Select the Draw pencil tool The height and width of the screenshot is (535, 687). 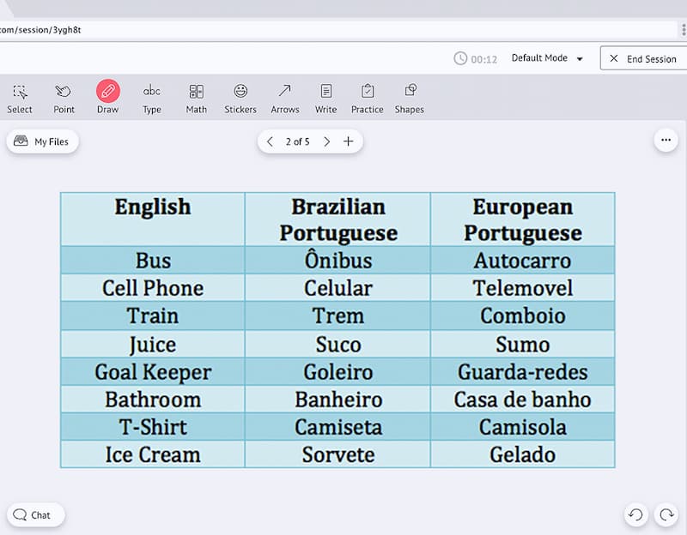point(108,98)
